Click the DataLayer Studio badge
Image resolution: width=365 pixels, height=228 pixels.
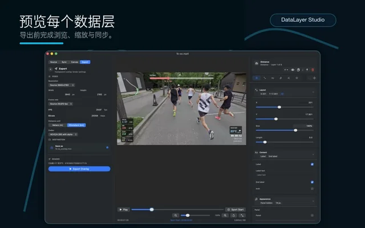tap(303, 20)
